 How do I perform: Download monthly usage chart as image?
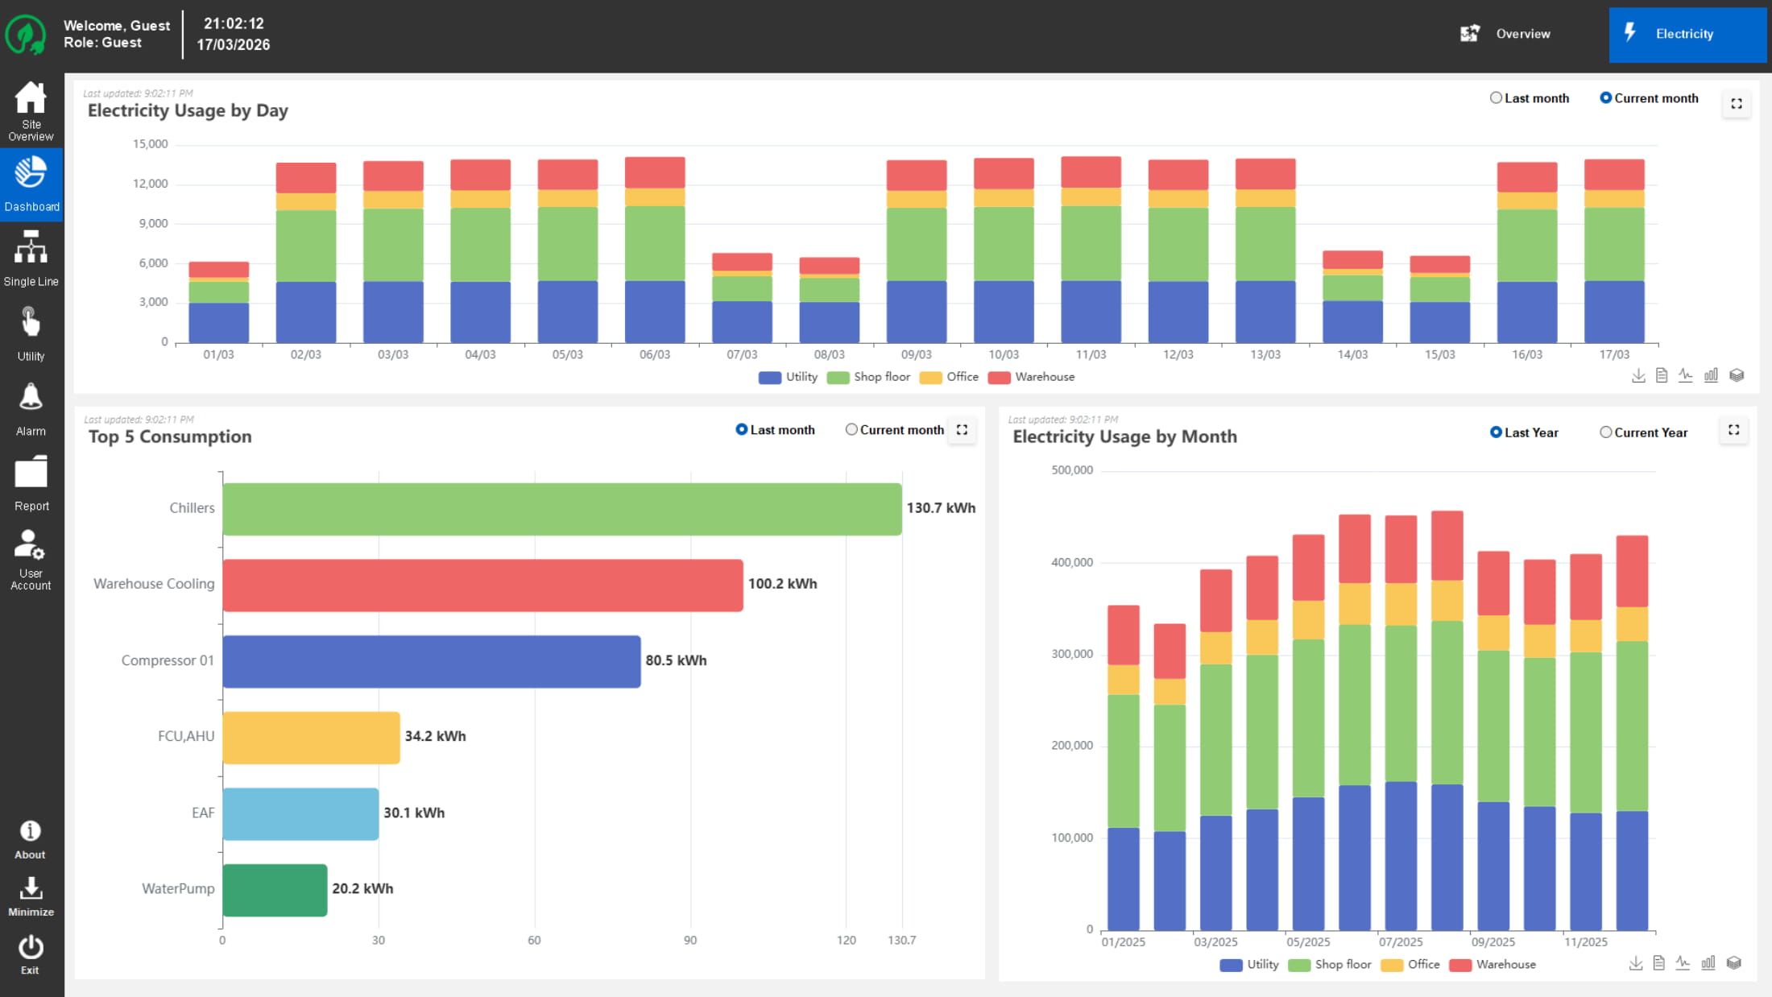point(1636,963)
